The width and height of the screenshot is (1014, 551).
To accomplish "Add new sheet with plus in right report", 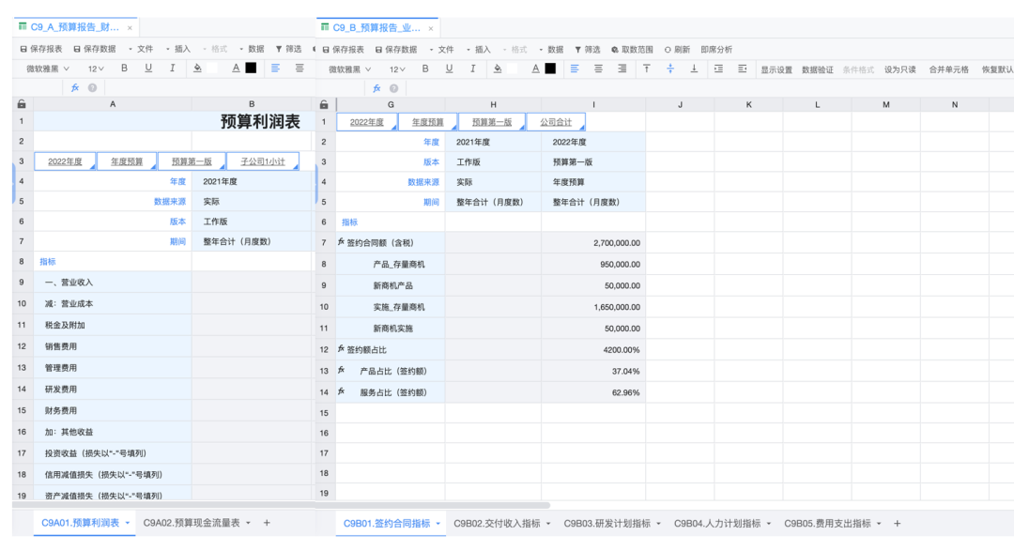I will tap(897, 524).
